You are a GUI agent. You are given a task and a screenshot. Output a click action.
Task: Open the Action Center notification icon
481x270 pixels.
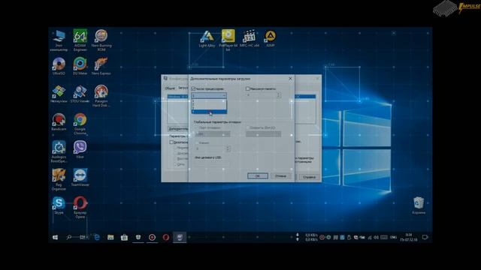click(x=425, y=237)
